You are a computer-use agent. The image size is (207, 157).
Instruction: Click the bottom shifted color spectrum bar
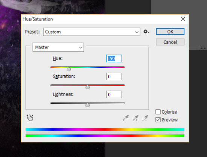pos(105,136)
